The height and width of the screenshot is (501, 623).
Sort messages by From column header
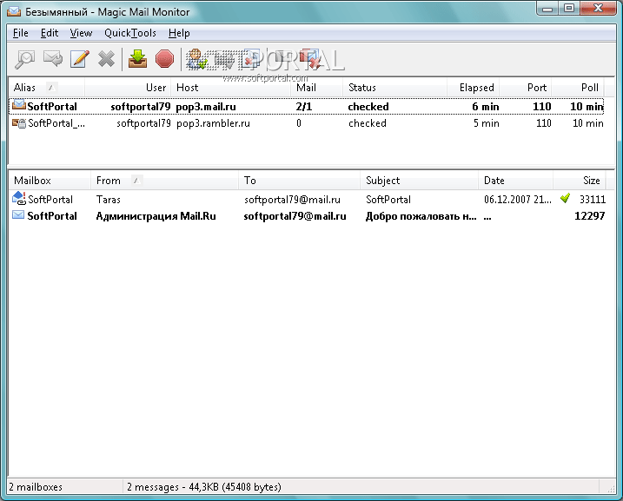click(109, 181)
